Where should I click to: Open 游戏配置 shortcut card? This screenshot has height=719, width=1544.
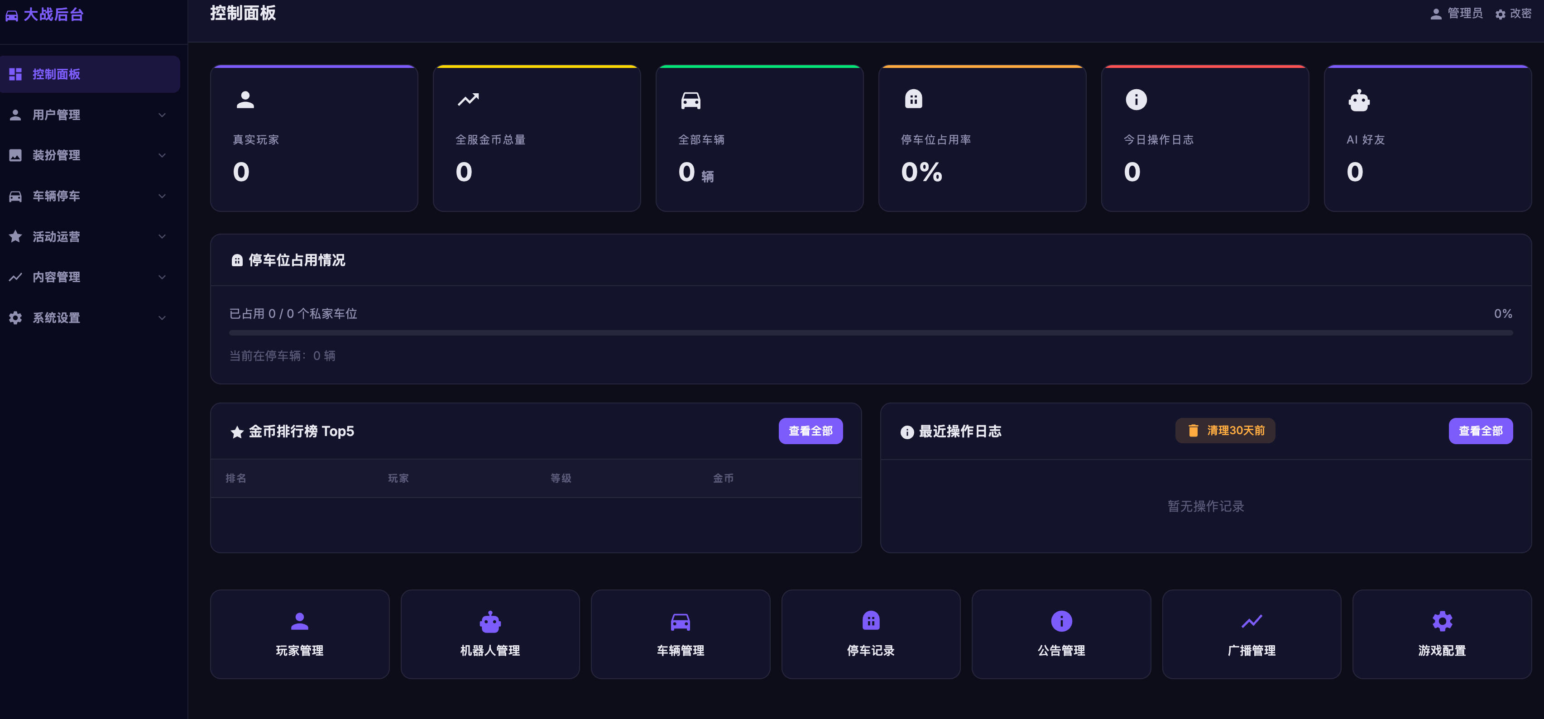[x=1442, y=634]
